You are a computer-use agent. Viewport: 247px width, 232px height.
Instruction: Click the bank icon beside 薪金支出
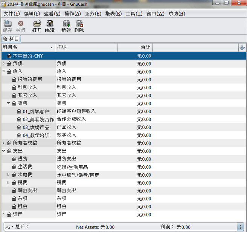click(14, 191)
